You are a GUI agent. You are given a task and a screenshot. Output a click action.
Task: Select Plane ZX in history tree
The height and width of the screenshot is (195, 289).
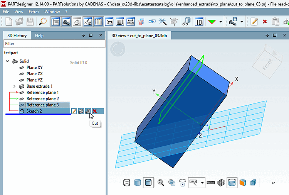(x=34, y=74)
